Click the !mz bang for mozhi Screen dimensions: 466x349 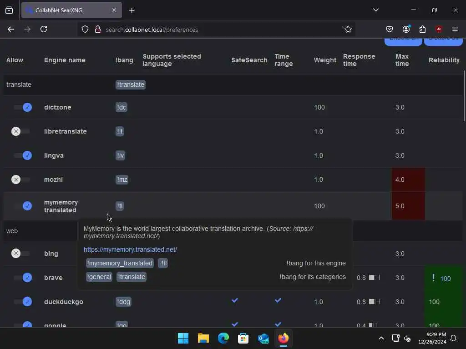tap(122, 179)
